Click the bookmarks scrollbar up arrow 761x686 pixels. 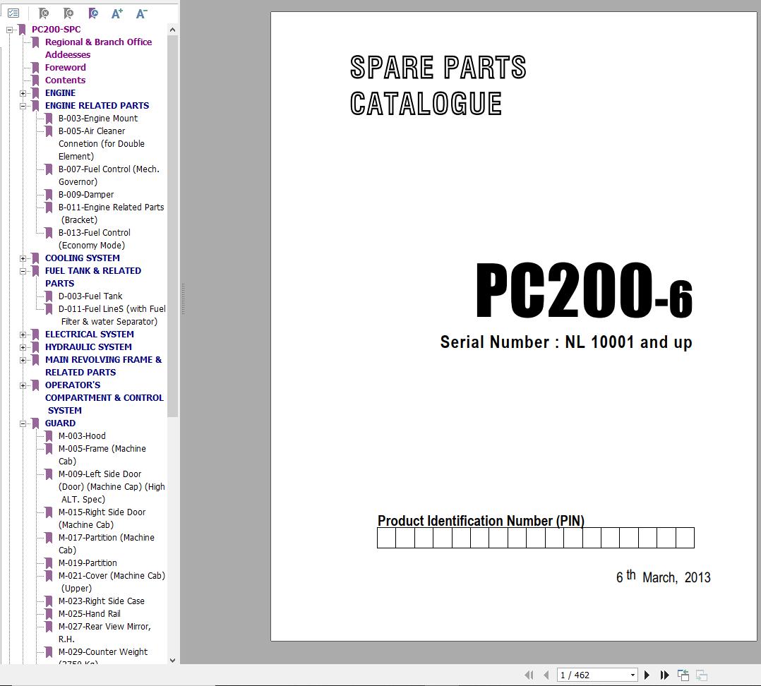tap(172, 30)
